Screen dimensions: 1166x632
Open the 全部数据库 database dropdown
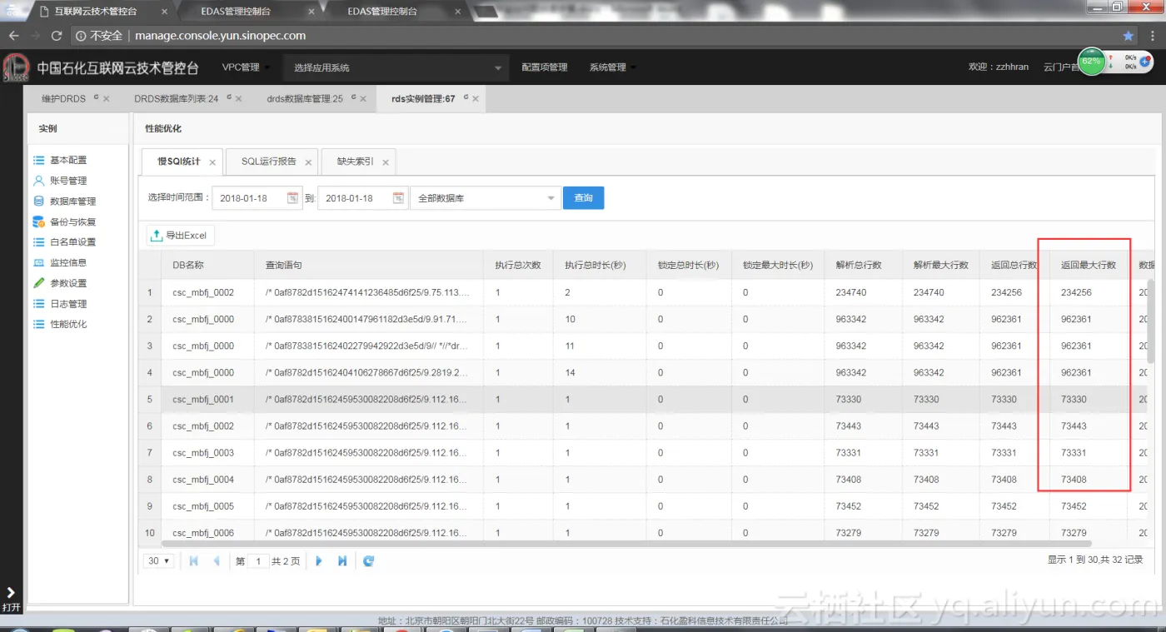click(x=485, y=198)
